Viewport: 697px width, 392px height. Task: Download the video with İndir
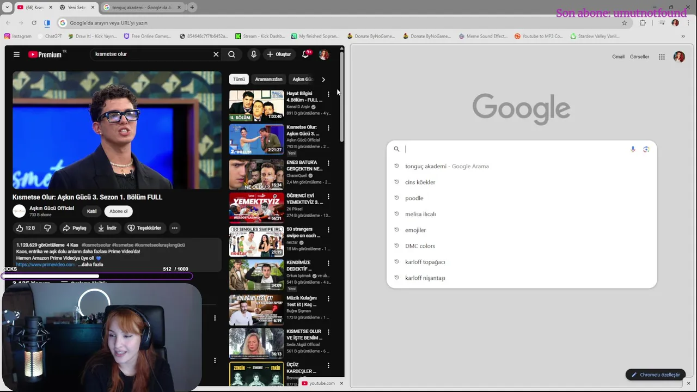click(x=107, y=228)
